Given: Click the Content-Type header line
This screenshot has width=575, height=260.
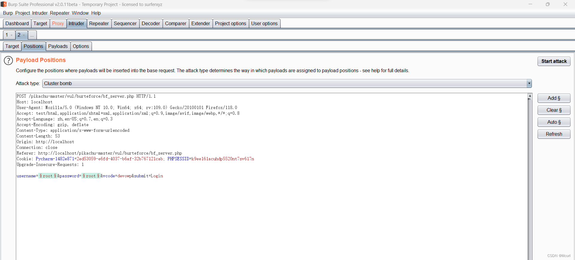Looking at the screenshot, I should pos(73,130).
